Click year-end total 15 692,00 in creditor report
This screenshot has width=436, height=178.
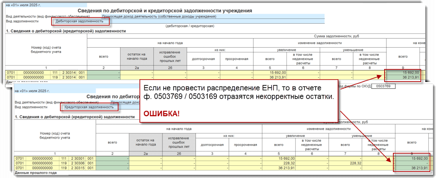pos(412,159)
